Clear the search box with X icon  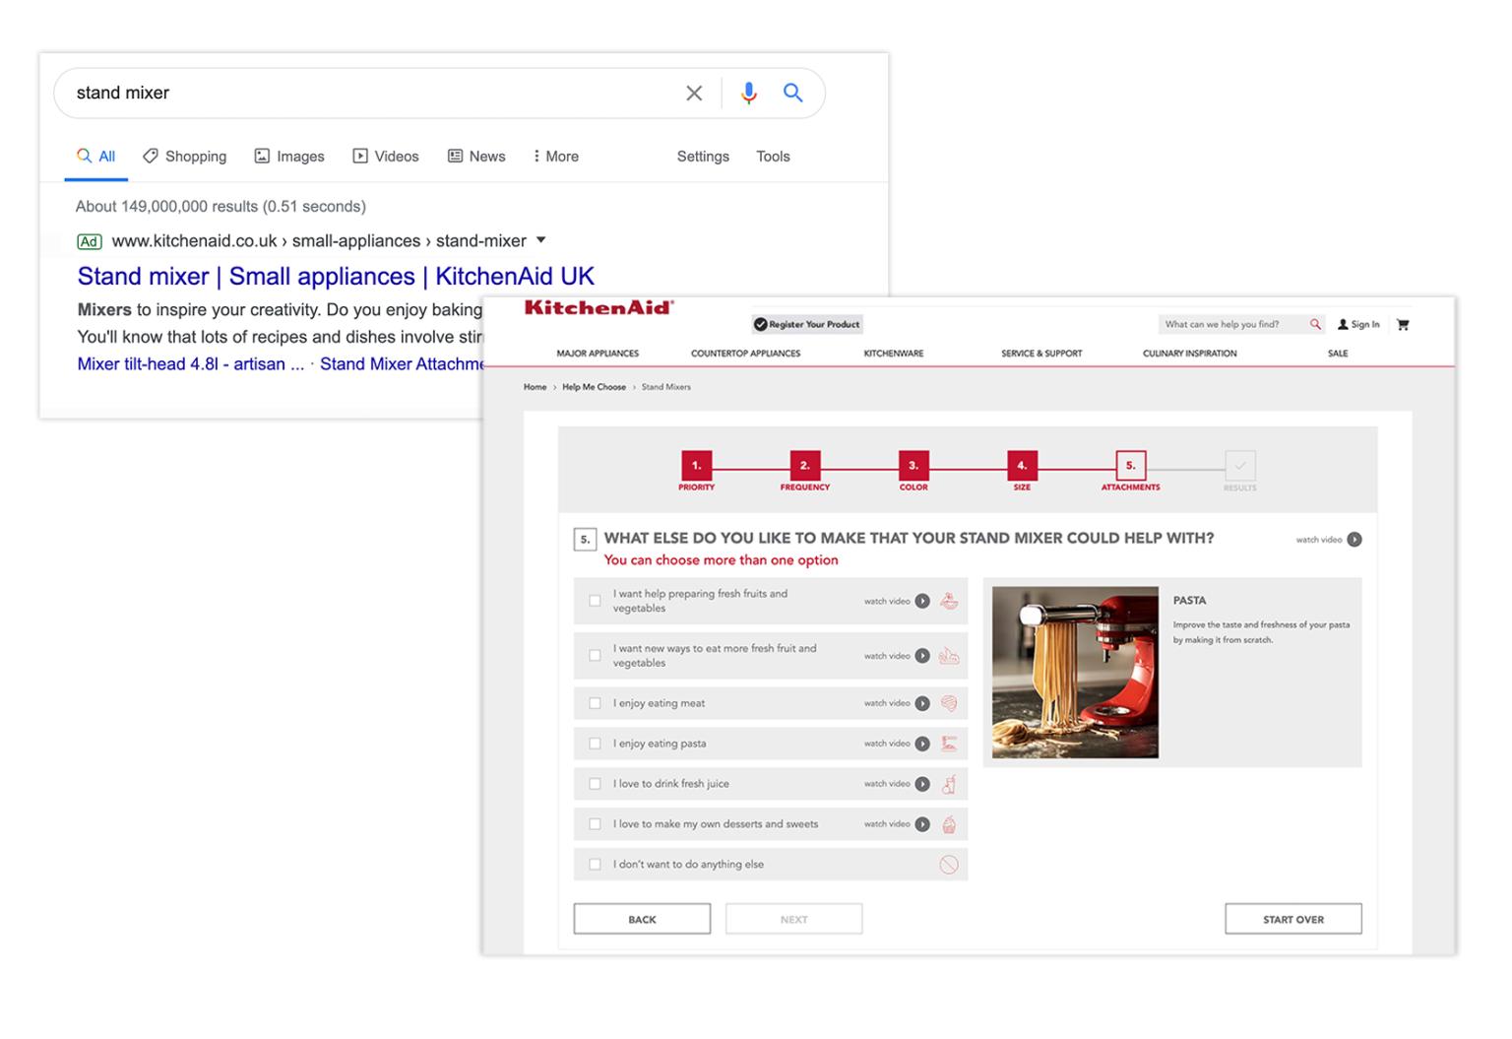[694, 93]
